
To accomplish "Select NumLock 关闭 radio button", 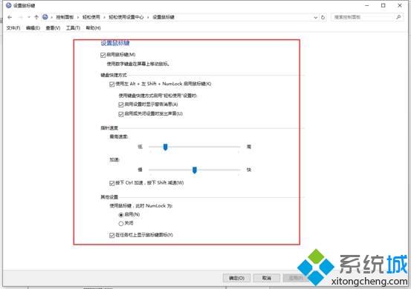I will (121, 223).
